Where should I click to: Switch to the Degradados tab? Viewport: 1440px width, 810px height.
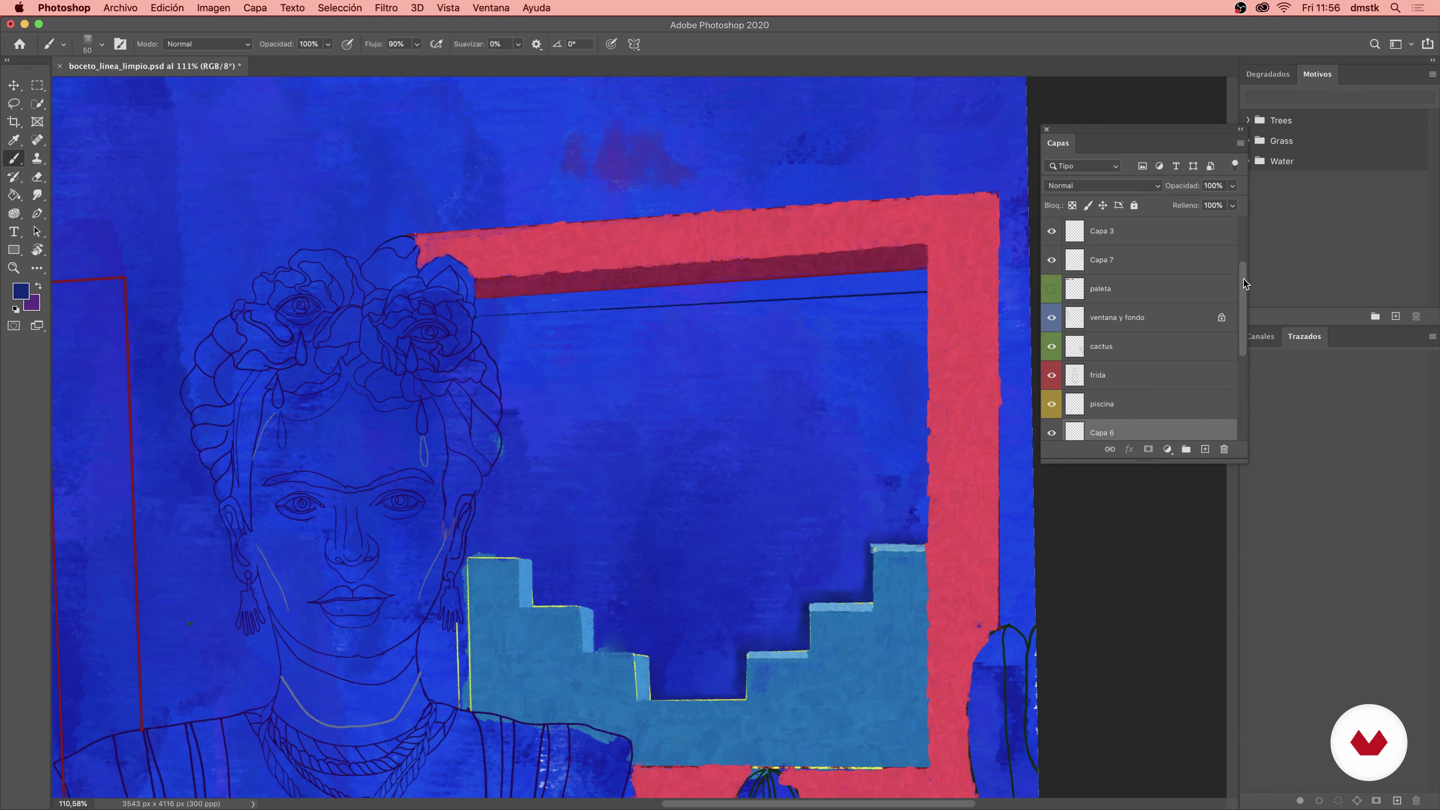click(1267, 74)
